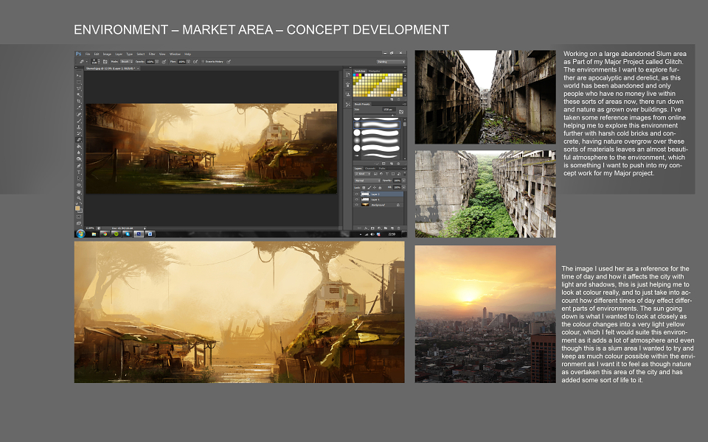Open the Painting workspace switcher dropdown
708x442 pixels.
coord(391,61)
